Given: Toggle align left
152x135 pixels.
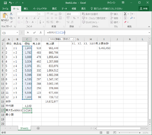Looking at the screenshot, I should click(48, 18).
